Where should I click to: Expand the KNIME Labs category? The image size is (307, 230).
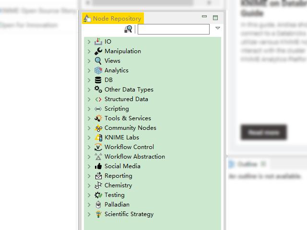[x=89, y=138]
